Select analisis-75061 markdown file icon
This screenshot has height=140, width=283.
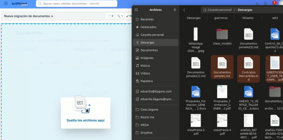pyautogui.click(x=275, y=120)
